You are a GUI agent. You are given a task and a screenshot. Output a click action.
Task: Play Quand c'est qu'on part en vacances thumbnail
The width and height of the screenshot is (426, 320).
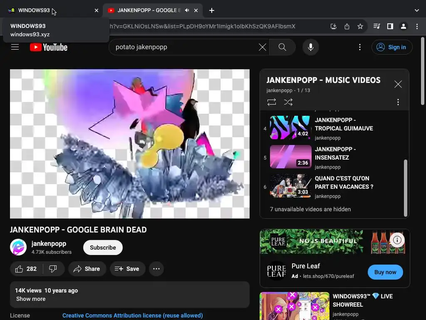point(290,186)
